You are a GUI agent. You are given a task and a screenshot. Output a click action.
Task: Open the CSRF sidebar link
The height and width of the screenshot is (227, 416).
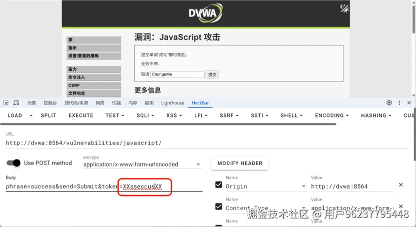tap(94, 85)
